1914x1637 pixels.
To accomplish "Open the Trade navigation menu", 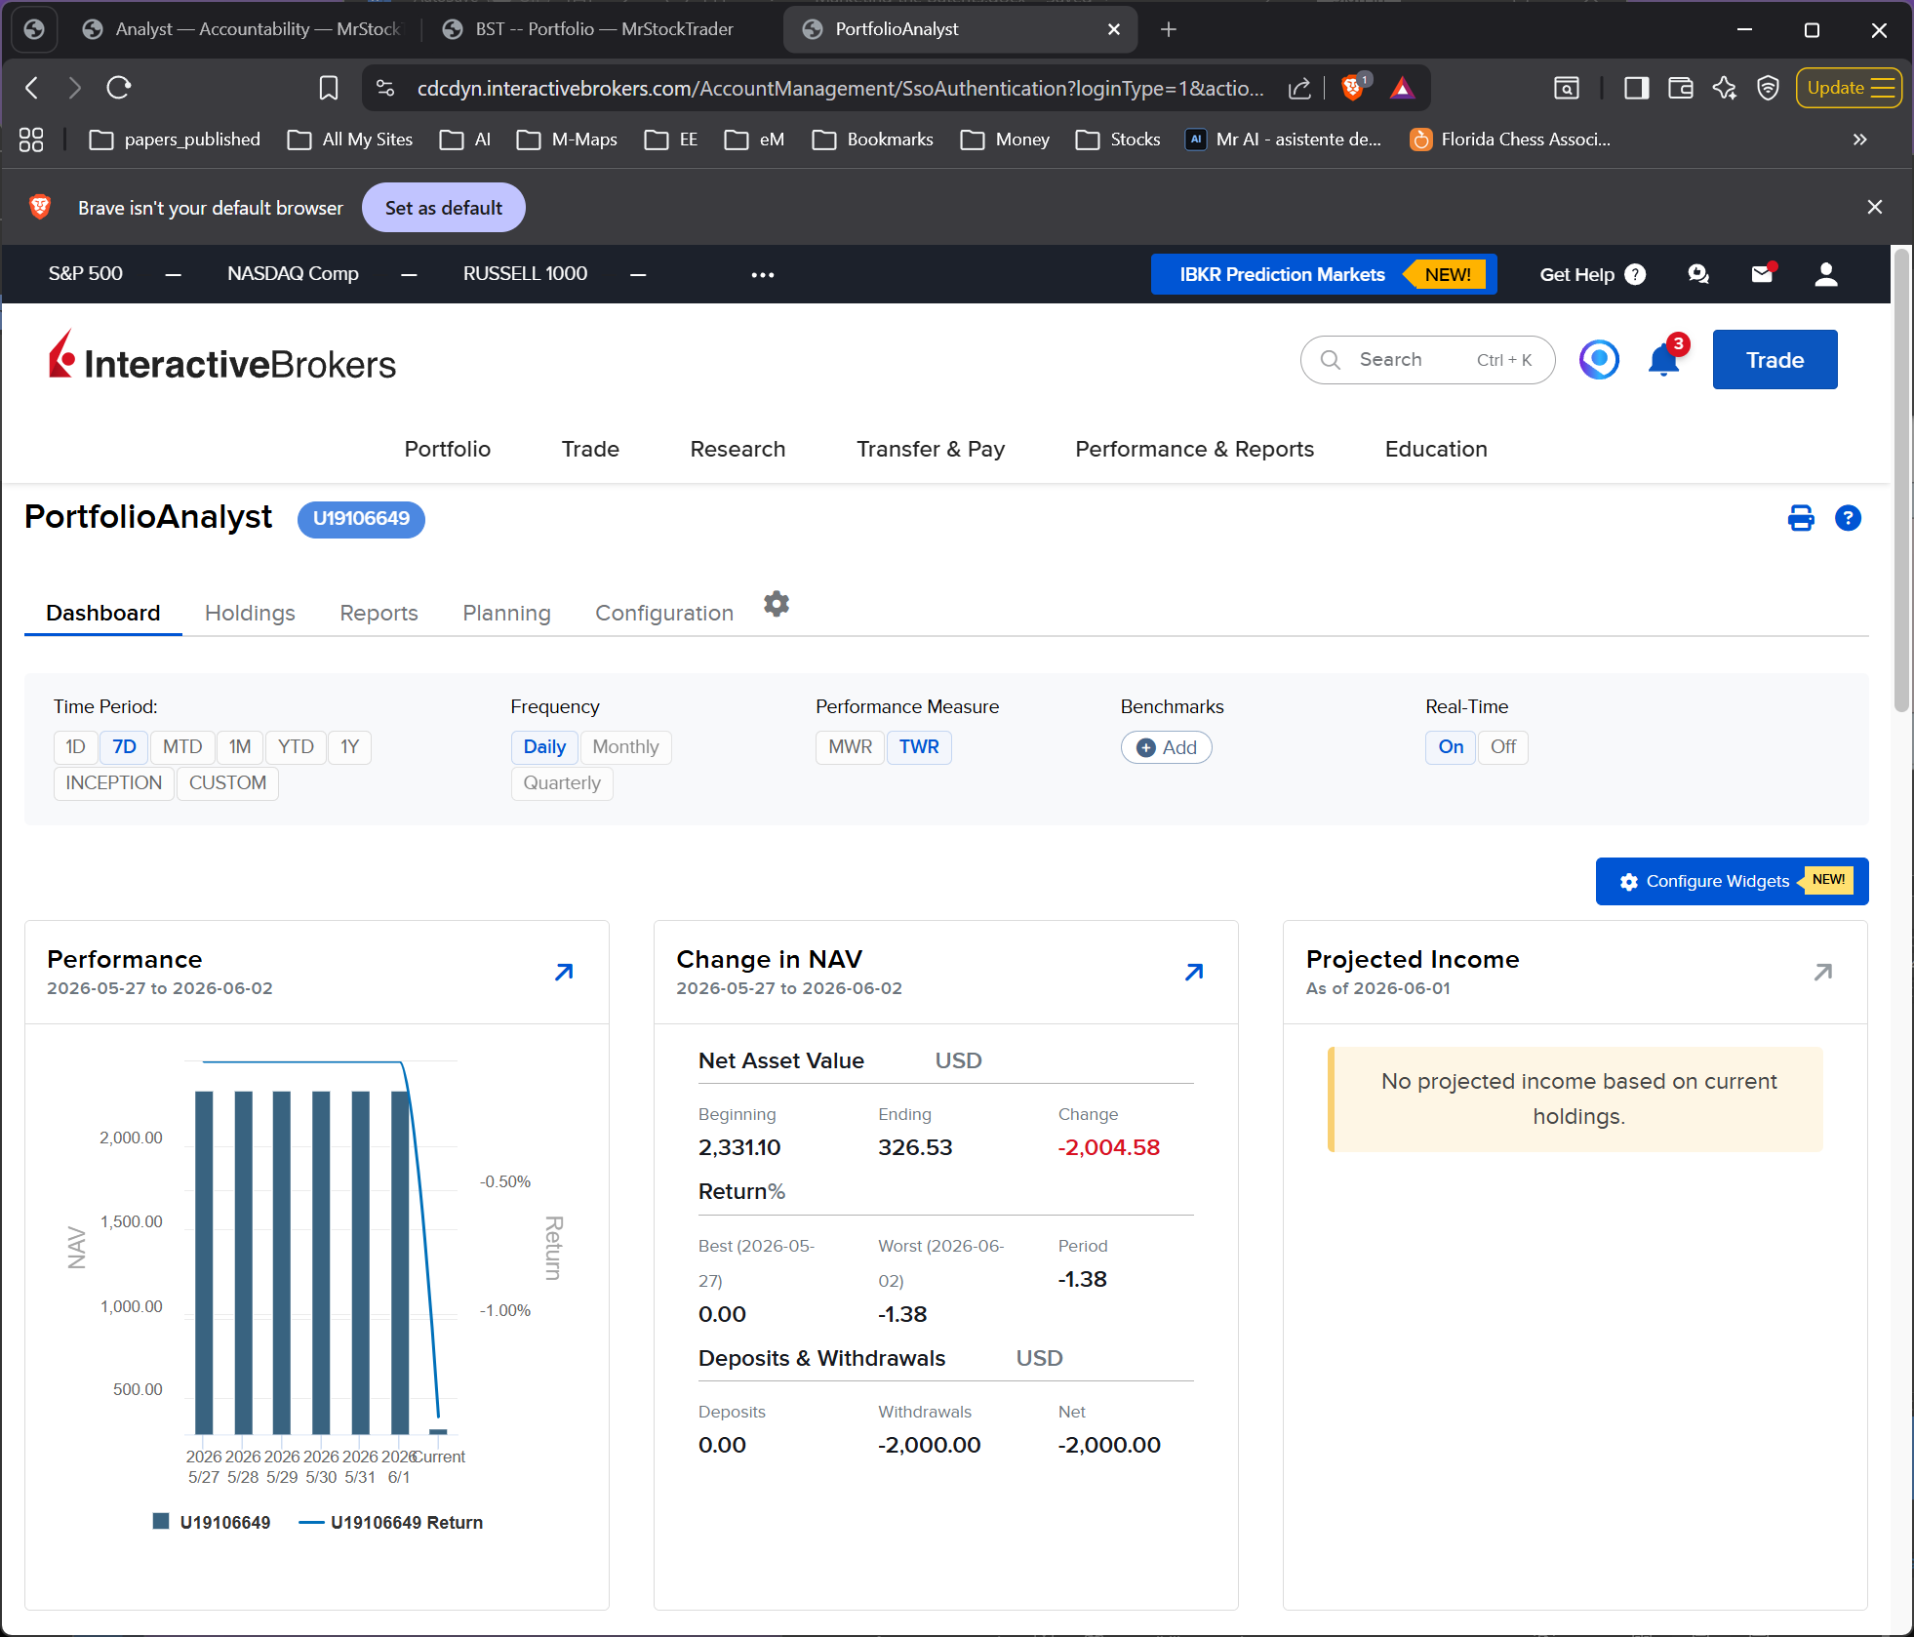I will 590,449.
